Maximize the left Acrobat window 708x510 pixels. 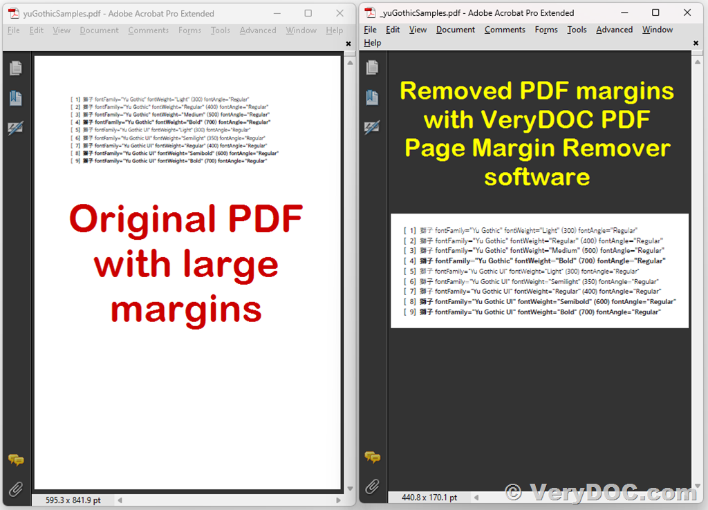pos(308,14)
